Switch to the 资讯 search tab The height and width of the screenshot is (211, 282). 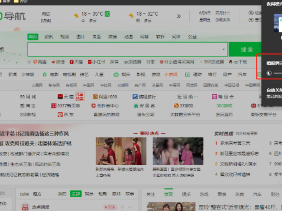pyautogui.click(x=49, y=37)
